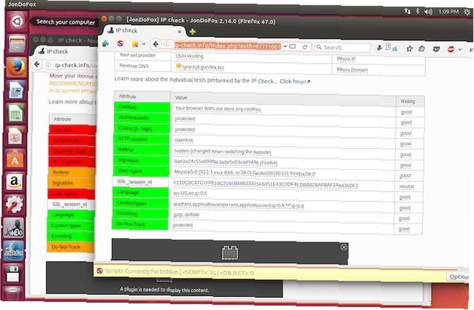Viewport: 474px width, 310px height.
Task: Open the Whois IP link
Action: point(346,59)
